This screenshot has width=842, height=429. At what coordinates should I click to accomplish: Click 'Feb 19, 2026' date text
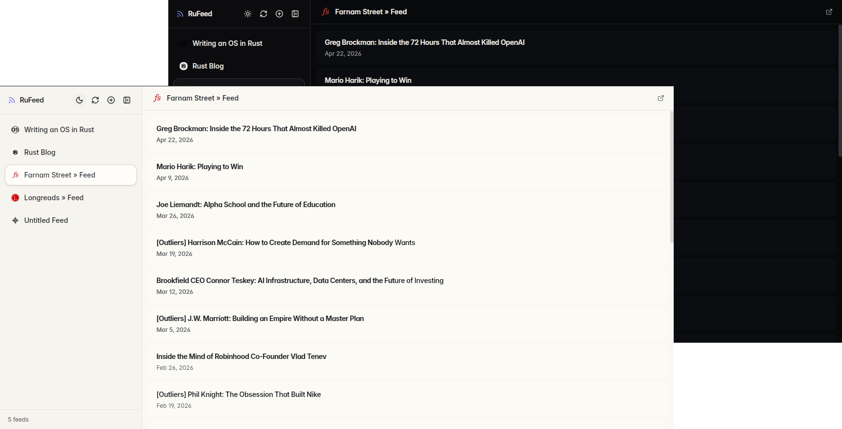[x=174, y=406]
